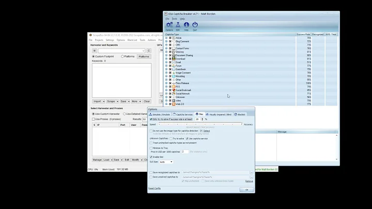This screenshot has width=372, height=209.
Task: Switch to the Blacklist tab
Action: [240, 114]
